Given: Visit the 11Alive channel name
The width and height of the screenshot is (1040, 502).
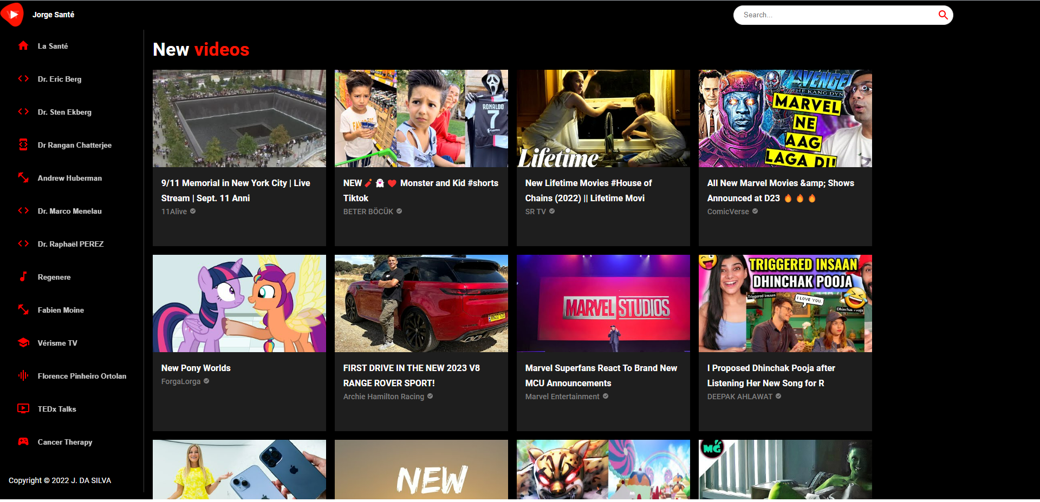Looking at the screenshot, I should tap(174, 212).
